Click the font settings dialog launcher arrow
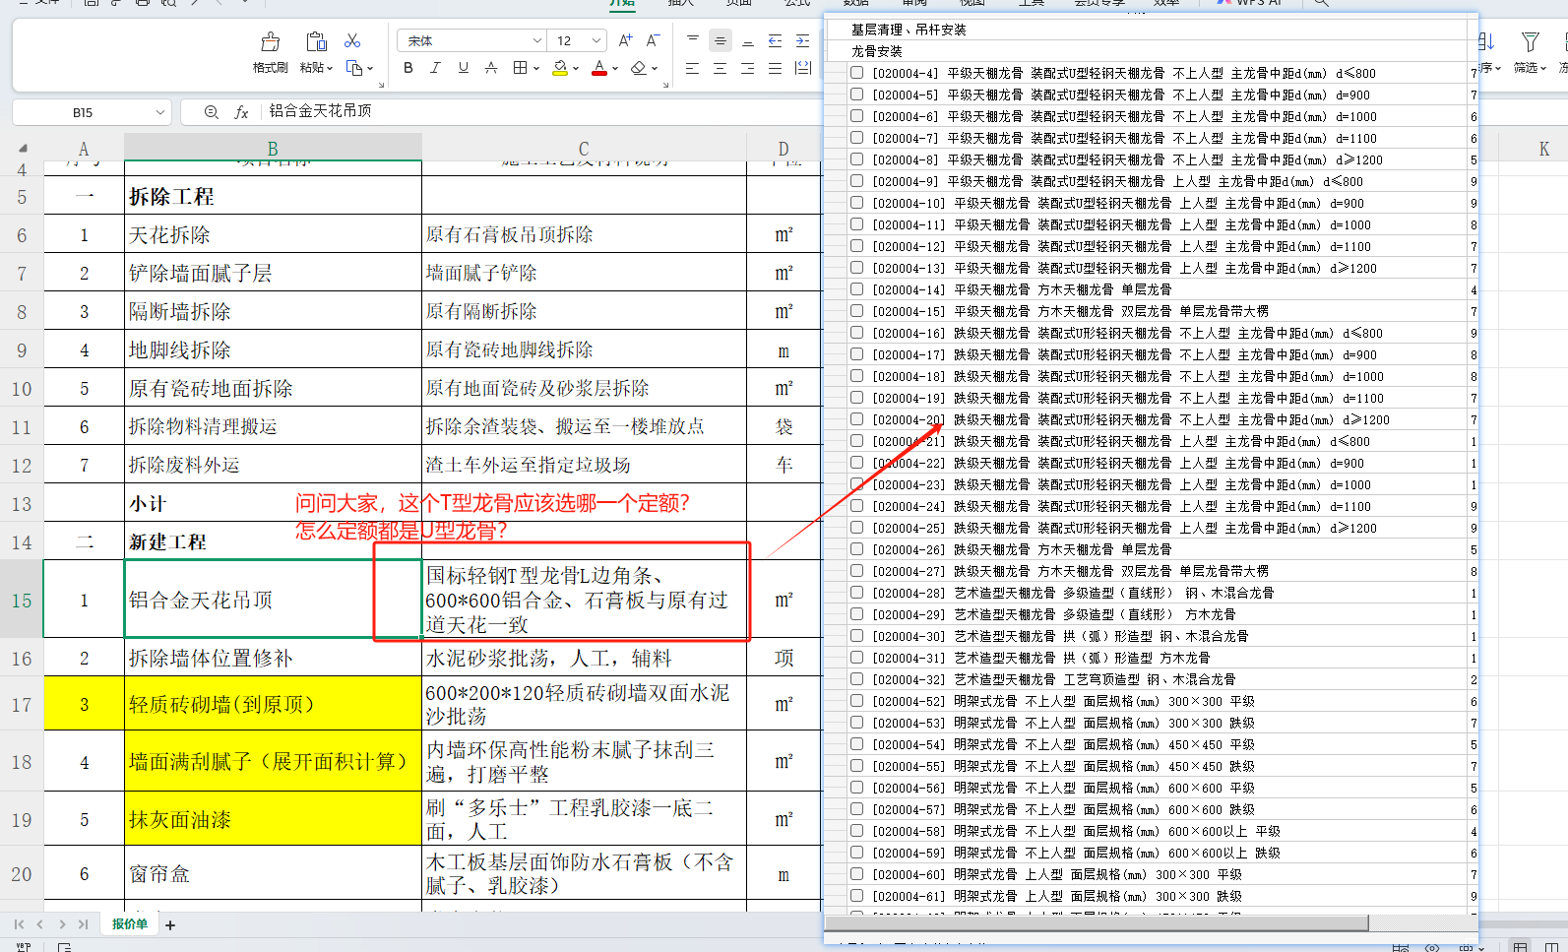This screenshot has width=1568, height=952. 665,86
